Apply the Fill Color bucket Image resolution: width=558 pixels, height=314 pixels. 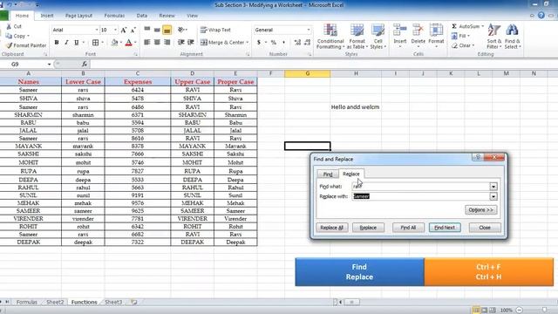point(114,43)
